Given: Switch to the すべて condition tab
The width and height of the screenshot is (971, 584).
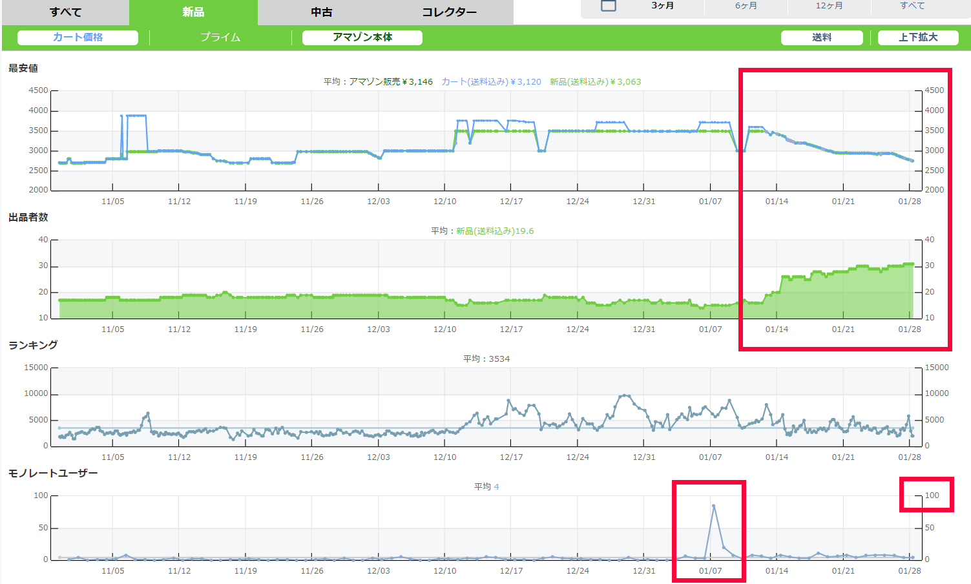Looking at the screenshot, I should click(65, 12).
